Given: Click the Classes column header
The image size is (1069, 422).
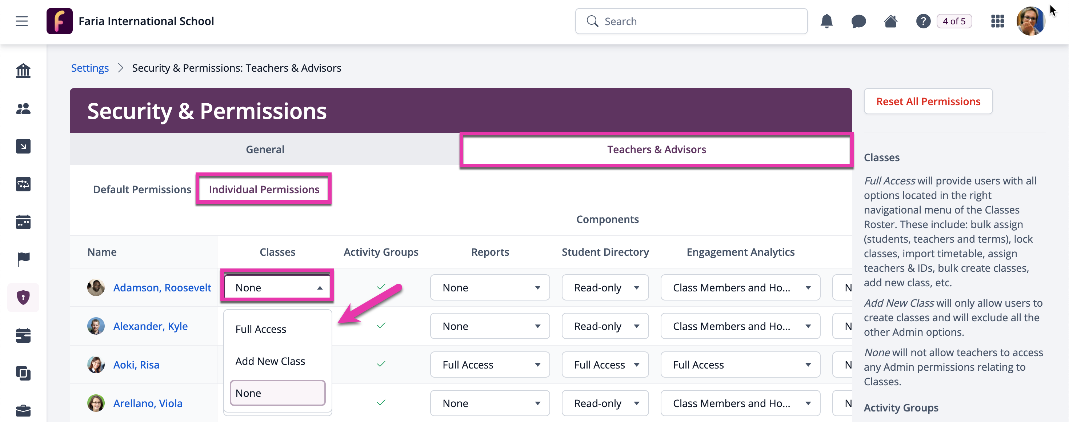Looking at the screenshot, I should pyautogui.click(x=277, y=252).
